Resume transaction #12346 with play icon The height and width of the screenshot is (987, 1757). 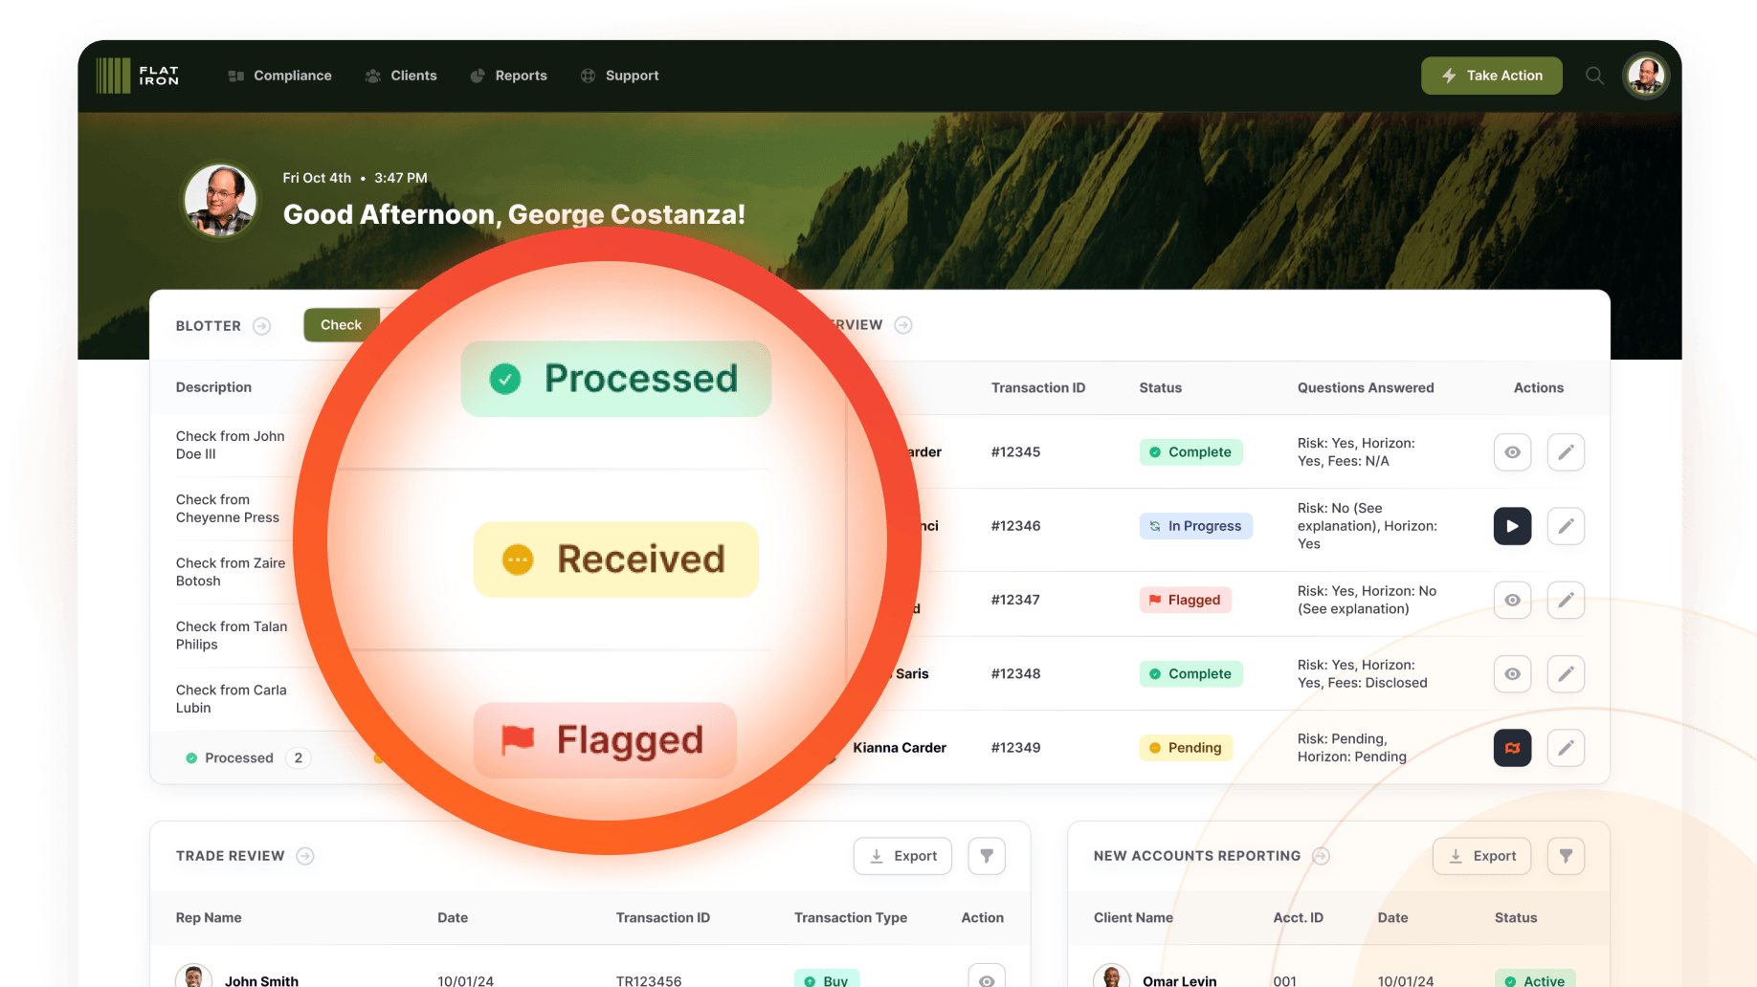(1512, 526)
